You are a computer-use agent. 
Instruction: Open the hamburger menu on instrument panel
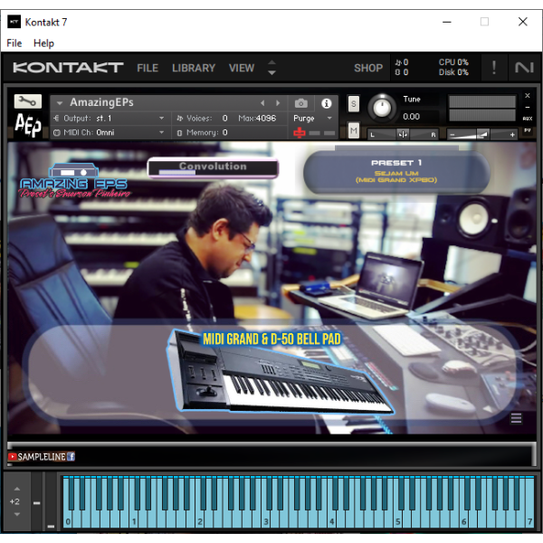tap(516, 418)
